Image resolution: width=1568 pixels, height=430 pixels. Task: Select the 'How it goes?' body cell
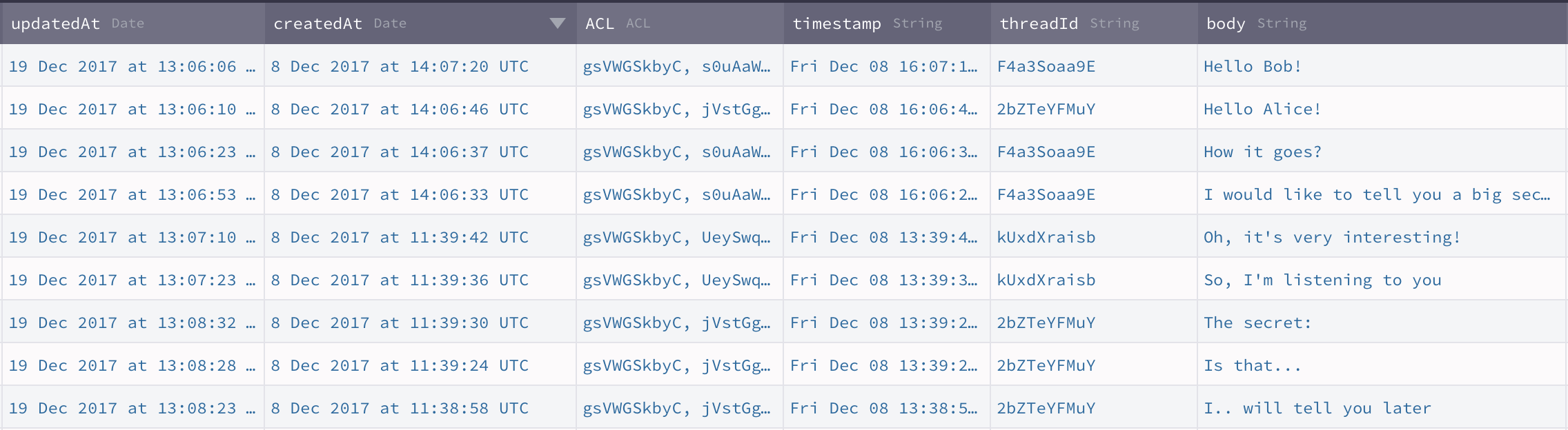tap(1382, 152)
